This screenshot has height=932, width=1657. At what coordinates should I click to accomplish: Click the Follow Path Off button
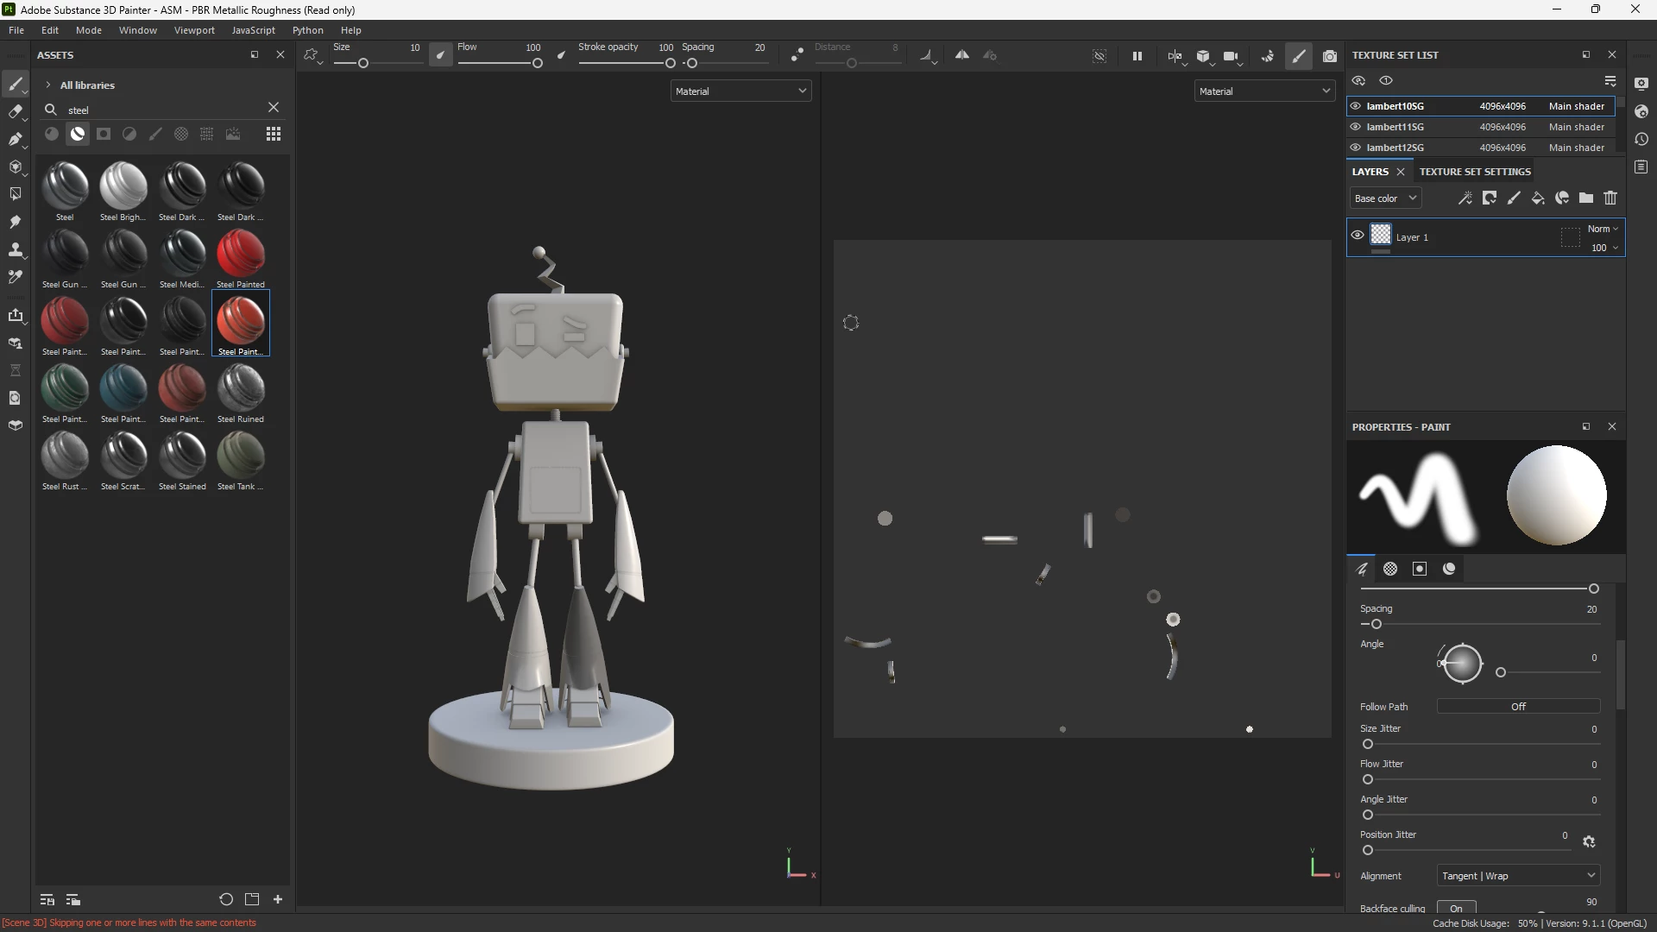click(x=1518, y=707)
